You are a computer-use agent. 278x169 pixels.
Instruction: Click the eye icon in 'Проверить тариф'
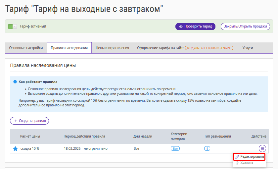point(181,27)
